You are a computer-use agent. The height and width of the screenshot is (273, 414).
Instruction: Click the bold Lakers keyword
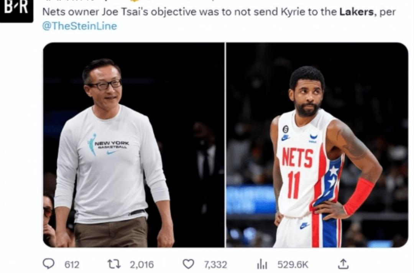click(x=356, y=12)
